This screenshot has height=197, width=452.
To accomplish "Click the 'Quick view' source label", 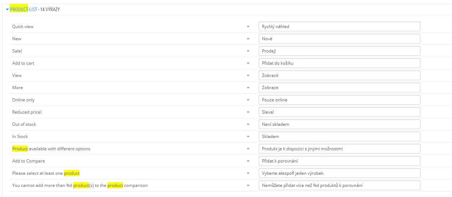I will [23, 27].
